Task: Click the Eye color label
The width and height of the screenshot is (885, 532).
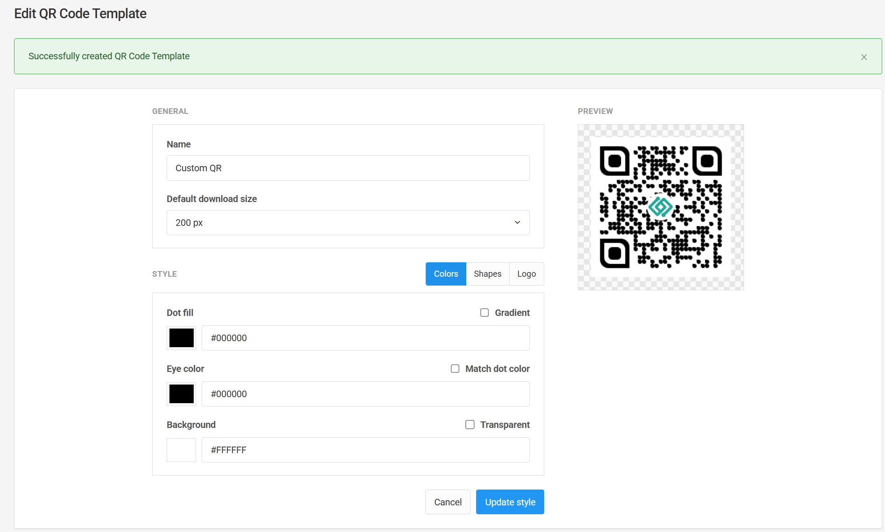Action: tap(185, 369)
